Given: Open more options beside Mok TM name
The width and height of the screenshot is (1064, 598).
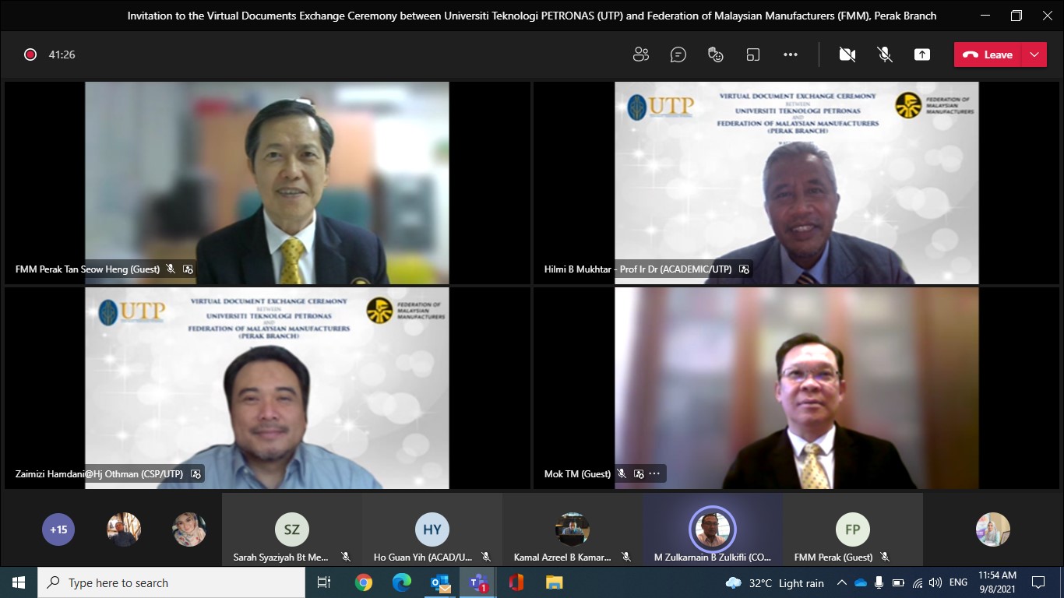Looking at the screenshot, I should point(654,473).
